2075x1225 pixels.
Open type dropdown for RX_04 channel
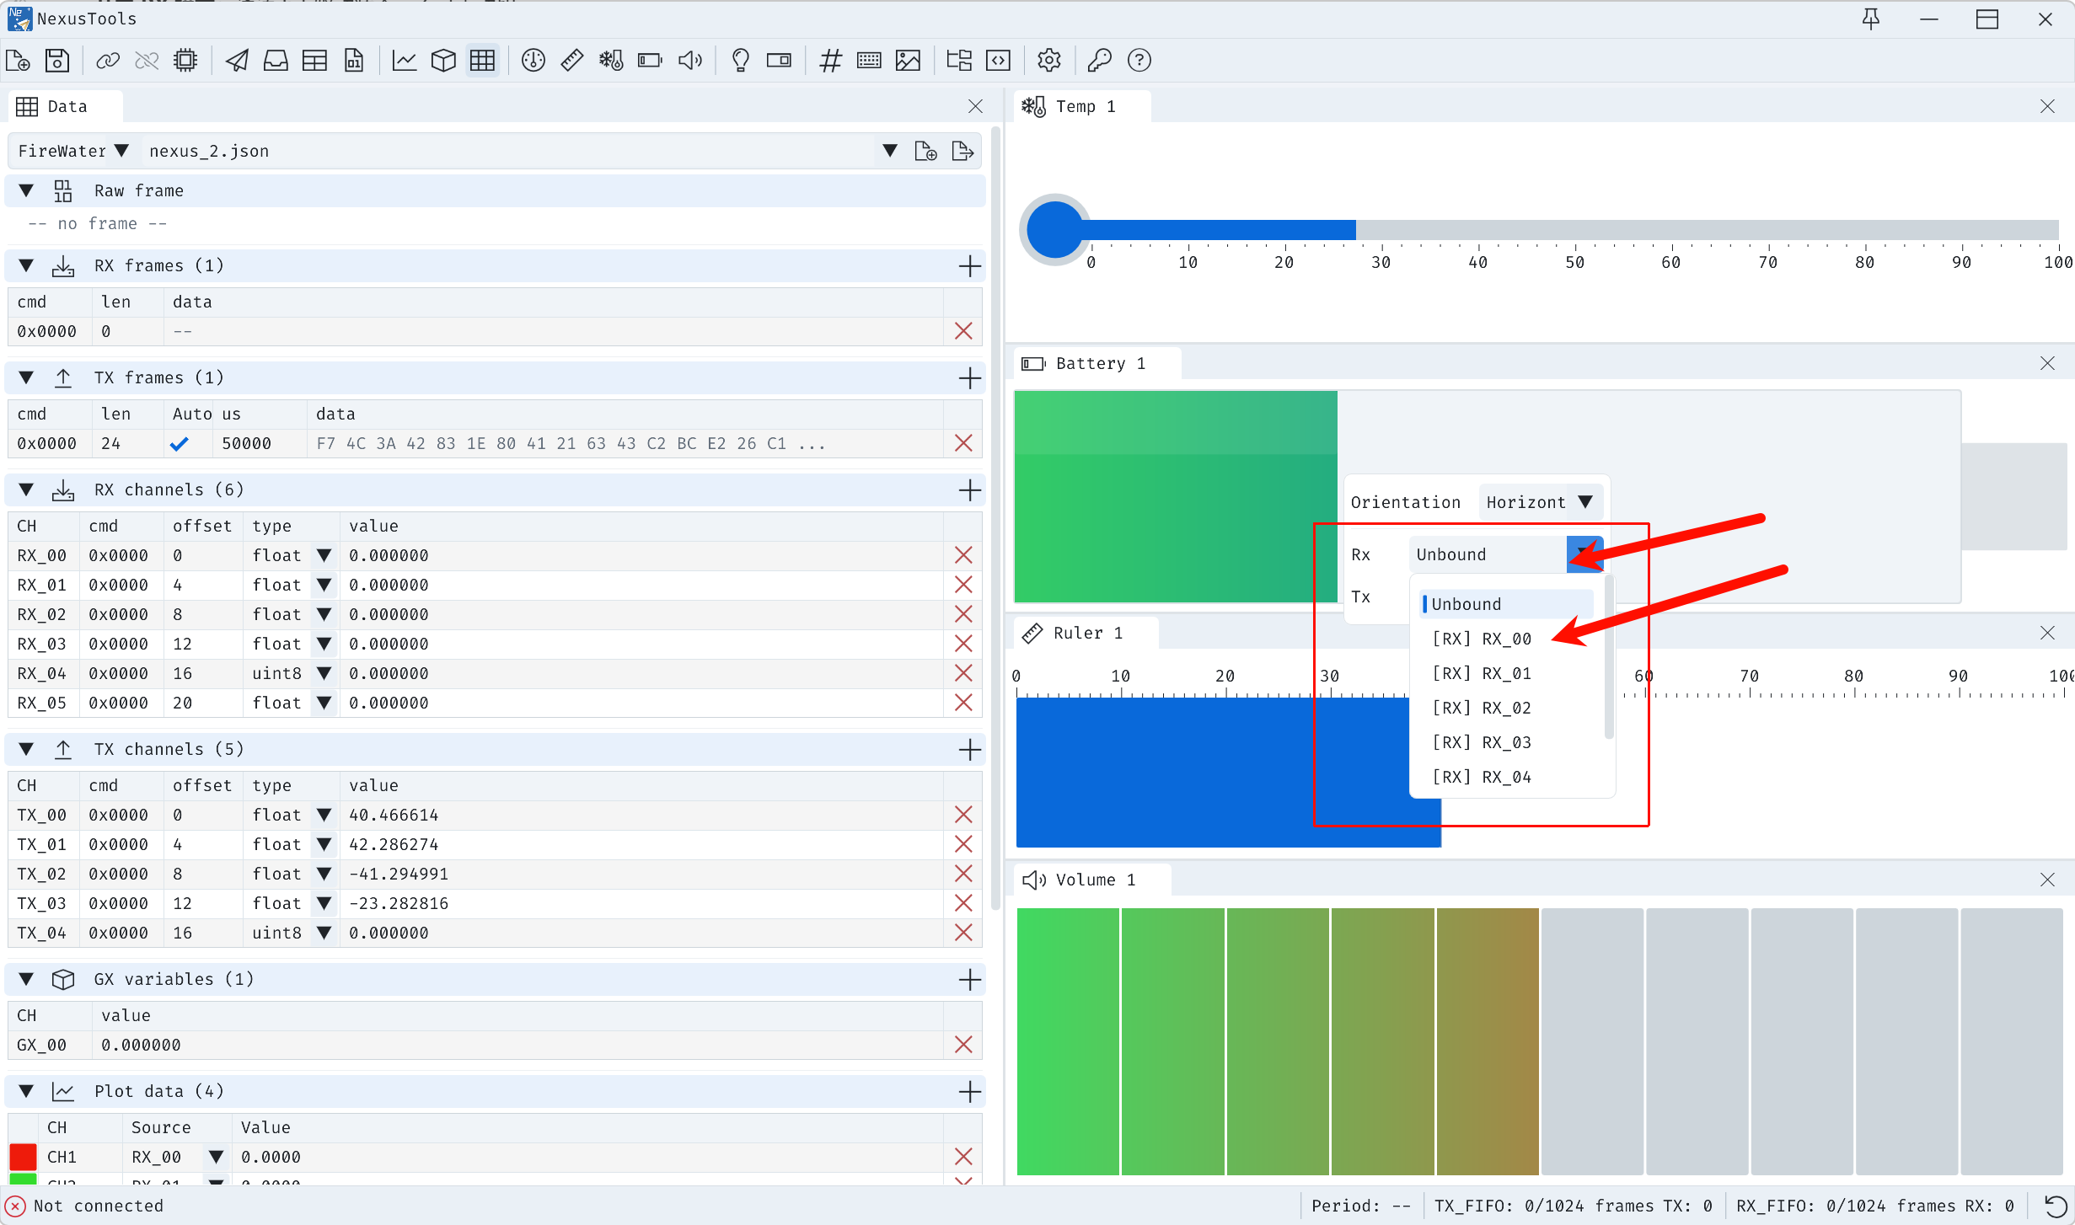(324, 673)
